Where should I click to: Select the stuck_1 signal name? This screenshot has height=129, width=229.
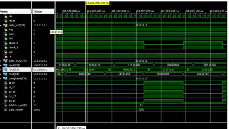coord(14,48)
